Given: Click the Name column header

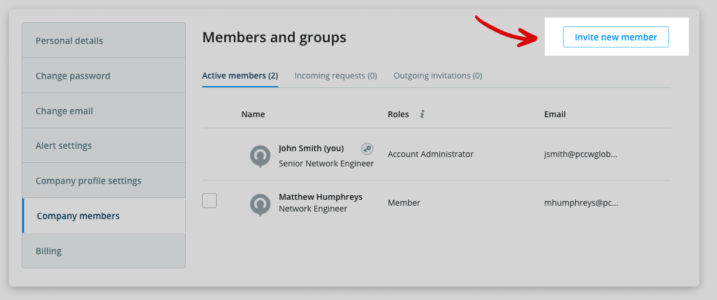Looking at the screenshot, I should [253, 114].
